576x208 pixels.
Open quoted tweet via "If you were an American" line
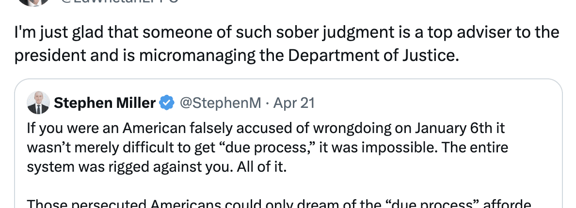pos(266,129)
